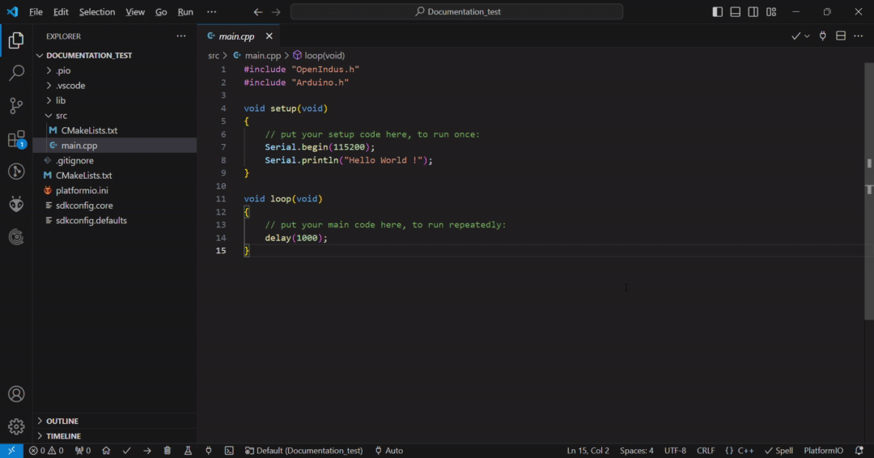Expand the .vscode folder

coord(70,86)
